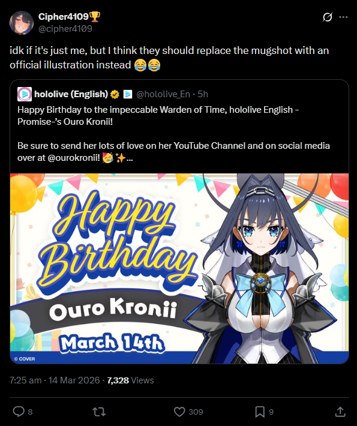Open the @cipher4109 handle link

pyautogui.click(x=65, y=29)
